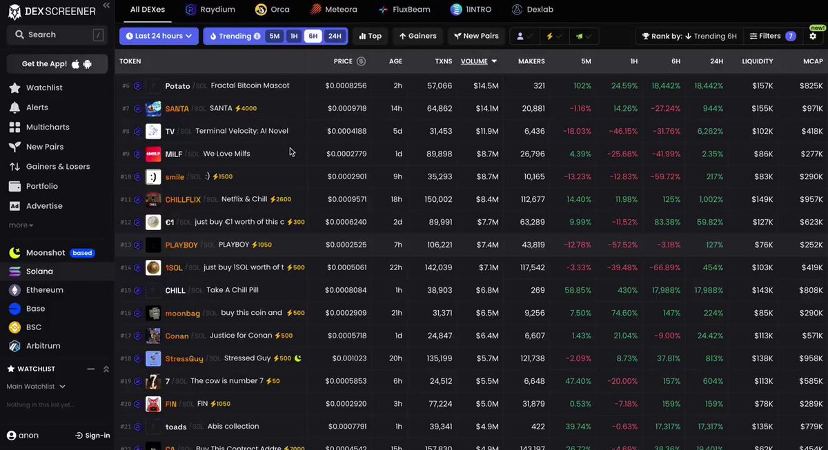Click the SANTA token logo

click(153, 108)
